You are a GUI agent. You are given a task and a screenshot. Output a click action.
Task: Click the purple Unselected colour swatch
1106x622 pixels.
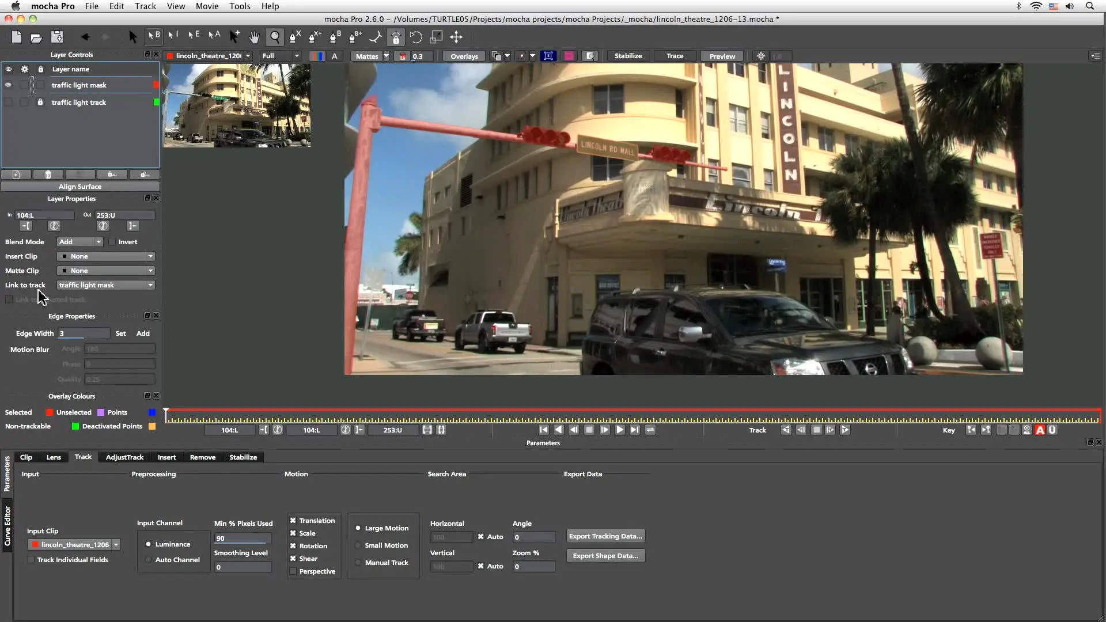click(x=101, y=412)
